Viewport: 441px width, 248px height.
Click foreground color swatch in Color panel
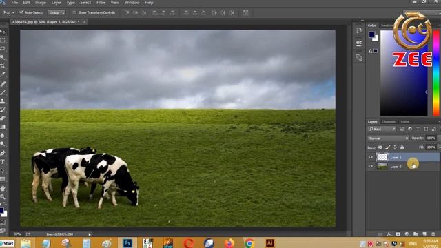coord(372,34)
